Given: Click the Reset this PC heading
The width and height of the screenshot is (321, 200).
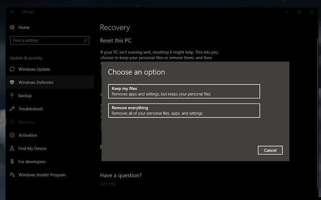Looking at the screenshot, I should [115, 40].
